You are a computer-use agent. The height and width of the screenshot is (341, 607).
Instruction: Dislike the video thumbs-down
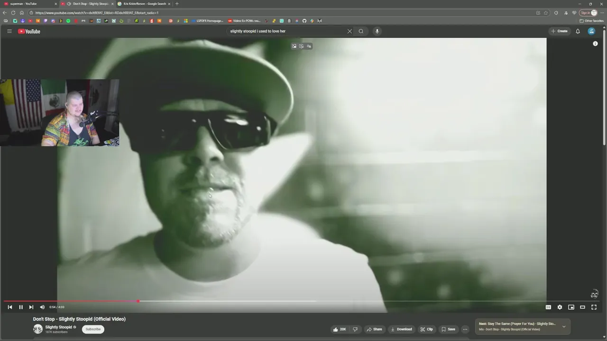pos(355,329)
